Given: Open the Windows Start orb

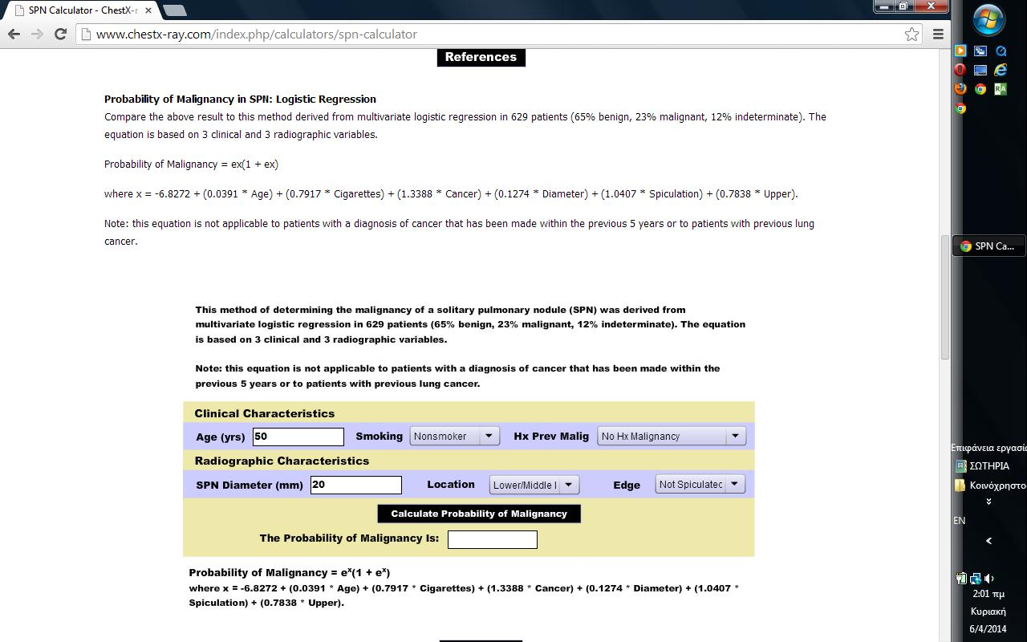Looking at the screenshot, I should coord(988,19).
